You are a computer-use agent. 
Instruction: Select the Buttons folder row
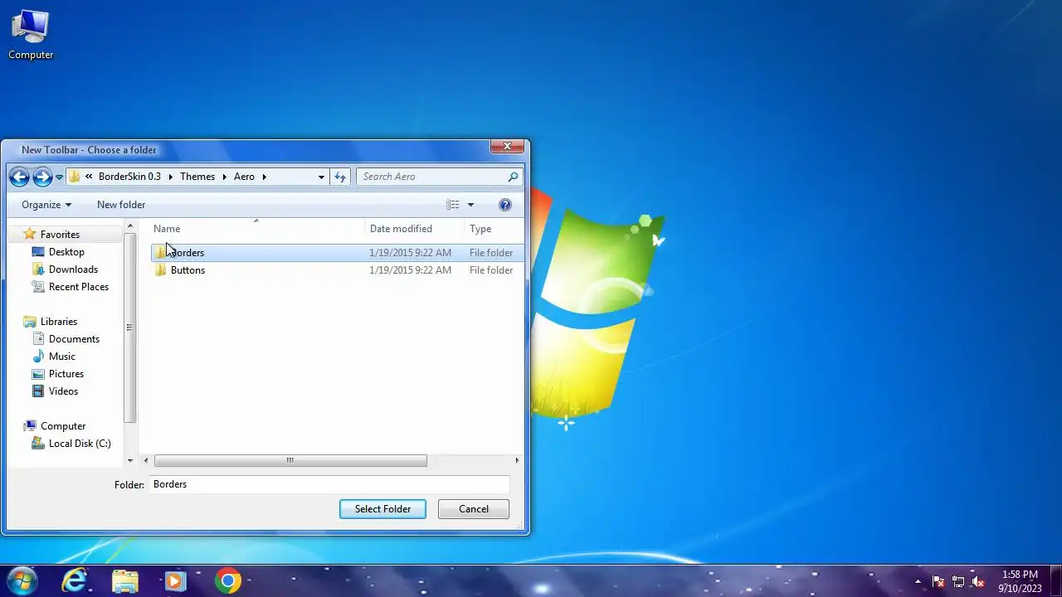point(337,270)
